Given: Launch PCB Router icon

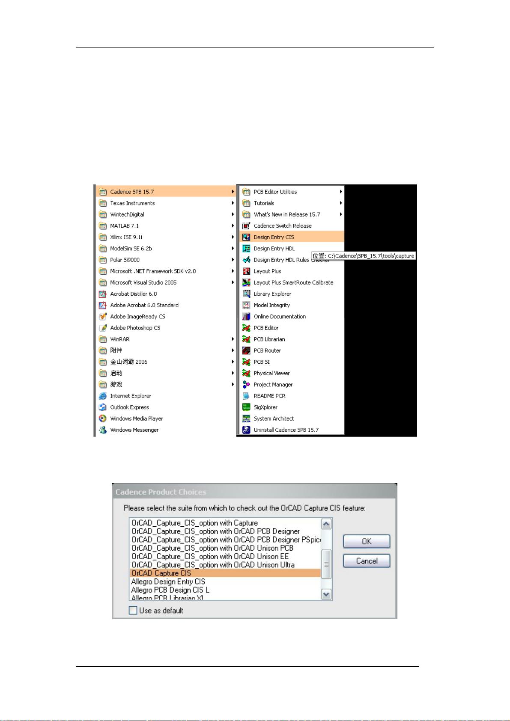Looking at the screenshot, I should (246, 350).
